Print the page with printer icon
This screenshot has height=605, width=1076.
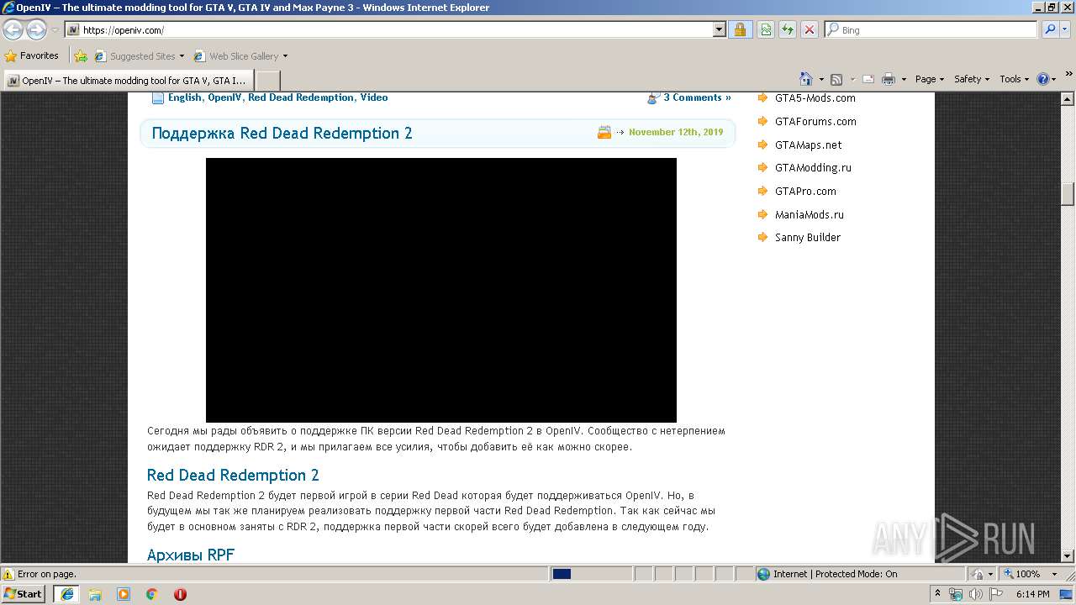(889, 79)
